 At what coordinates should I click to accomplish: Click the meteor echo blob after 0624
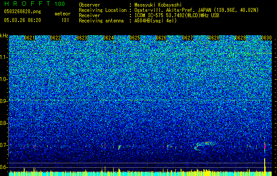pos(120,147)
